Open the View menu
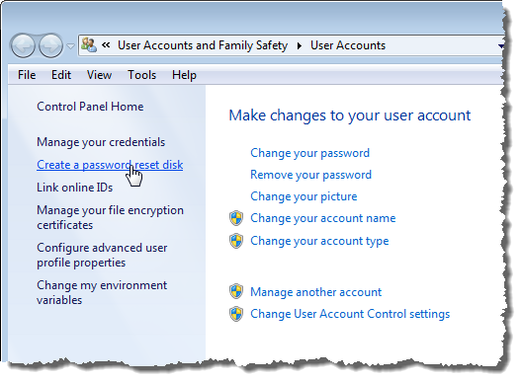The width and height of the screenshot is (522, 381). click(x=99, y=75)
